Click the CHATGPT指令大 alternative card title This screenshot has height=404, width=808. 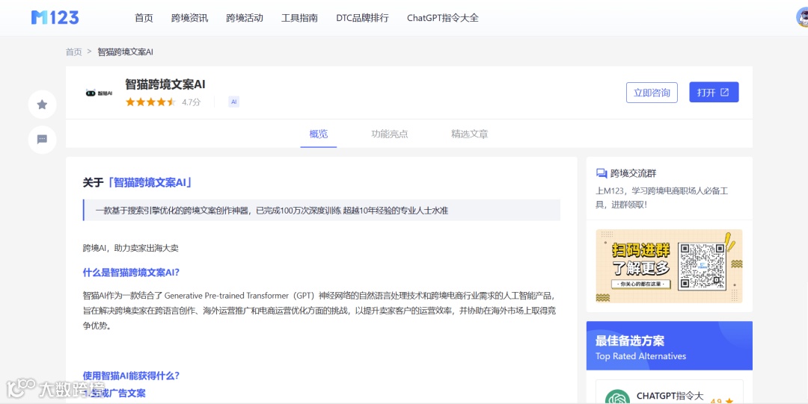click(x=670, y=396)
